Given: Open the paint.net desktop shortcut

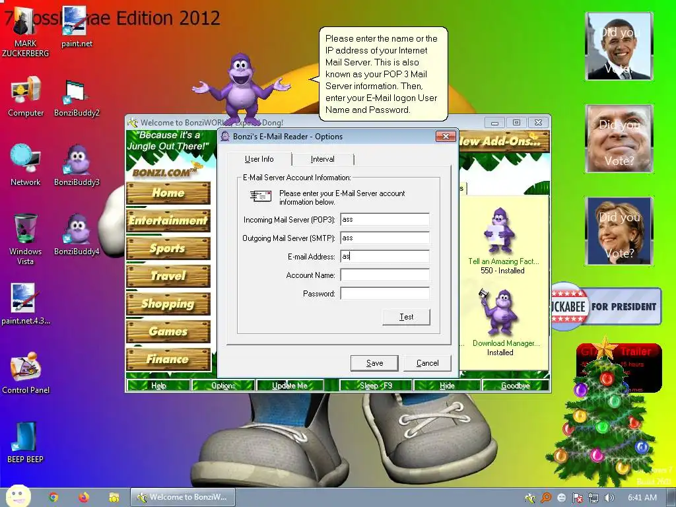Looking at the screenshot, I should [77, 26].
